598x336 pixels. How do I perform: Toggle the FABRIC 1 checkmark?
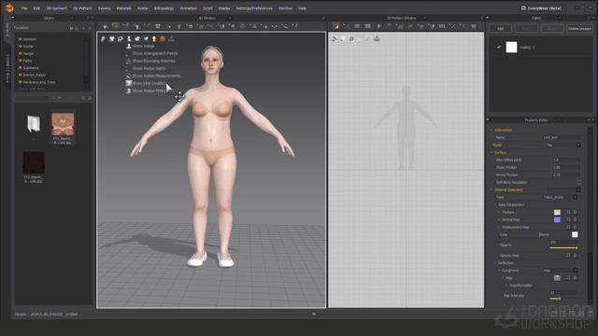pos(498,48)
